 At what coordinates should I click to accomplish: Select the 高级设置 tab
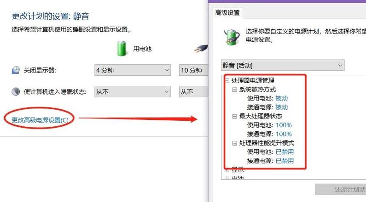pos(227,12)
